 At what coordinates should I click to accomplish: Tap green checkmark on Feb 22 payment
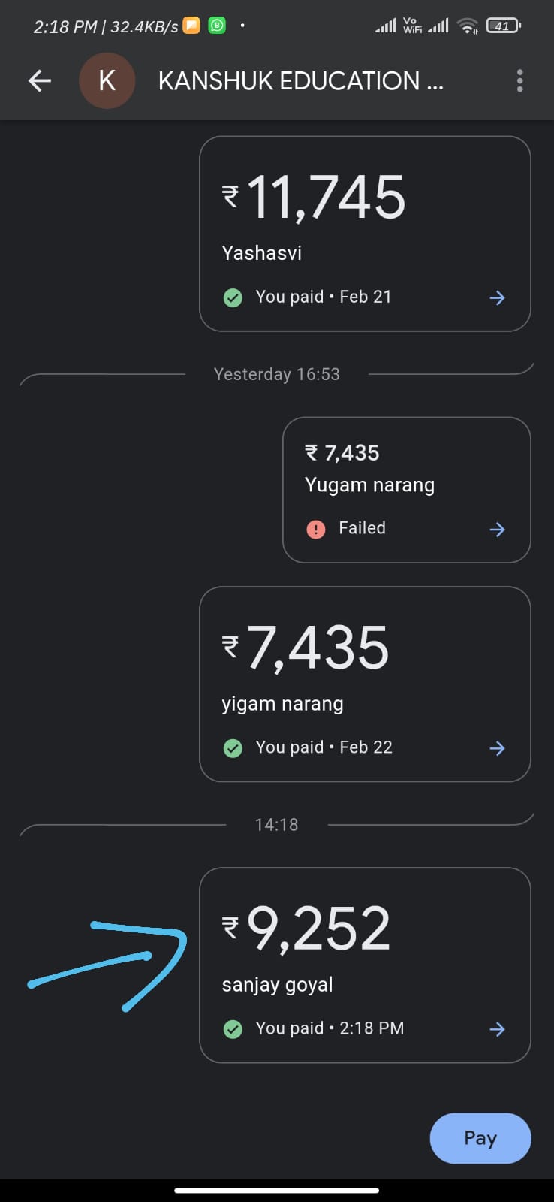click(233, 748)
